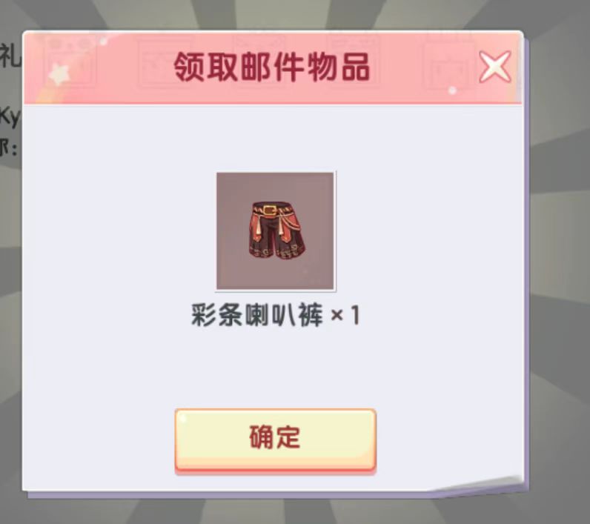Click the white sparkle dot in header
Image resolution: width=590 pixels, height=524 pixels.
click(452, 90)
